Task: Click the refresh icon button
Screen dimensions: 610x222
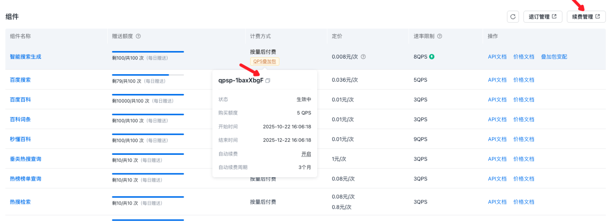Action: (x=513, y=17)
